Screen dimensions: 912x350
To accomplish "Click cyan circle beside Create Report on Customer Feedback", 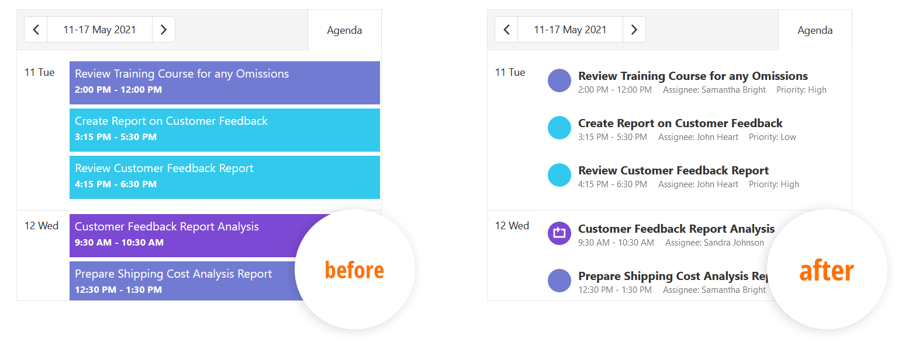I will 559,128.
